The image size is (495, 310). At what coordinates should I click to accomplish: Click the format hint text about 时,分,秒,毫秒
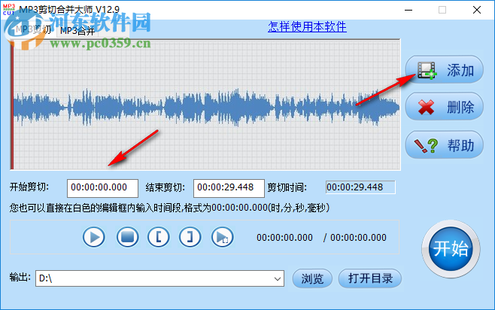(169, 208)
